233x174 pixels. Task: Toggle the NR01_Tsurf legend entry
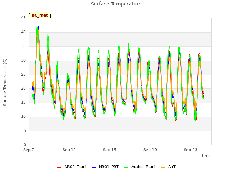point(72,167)
